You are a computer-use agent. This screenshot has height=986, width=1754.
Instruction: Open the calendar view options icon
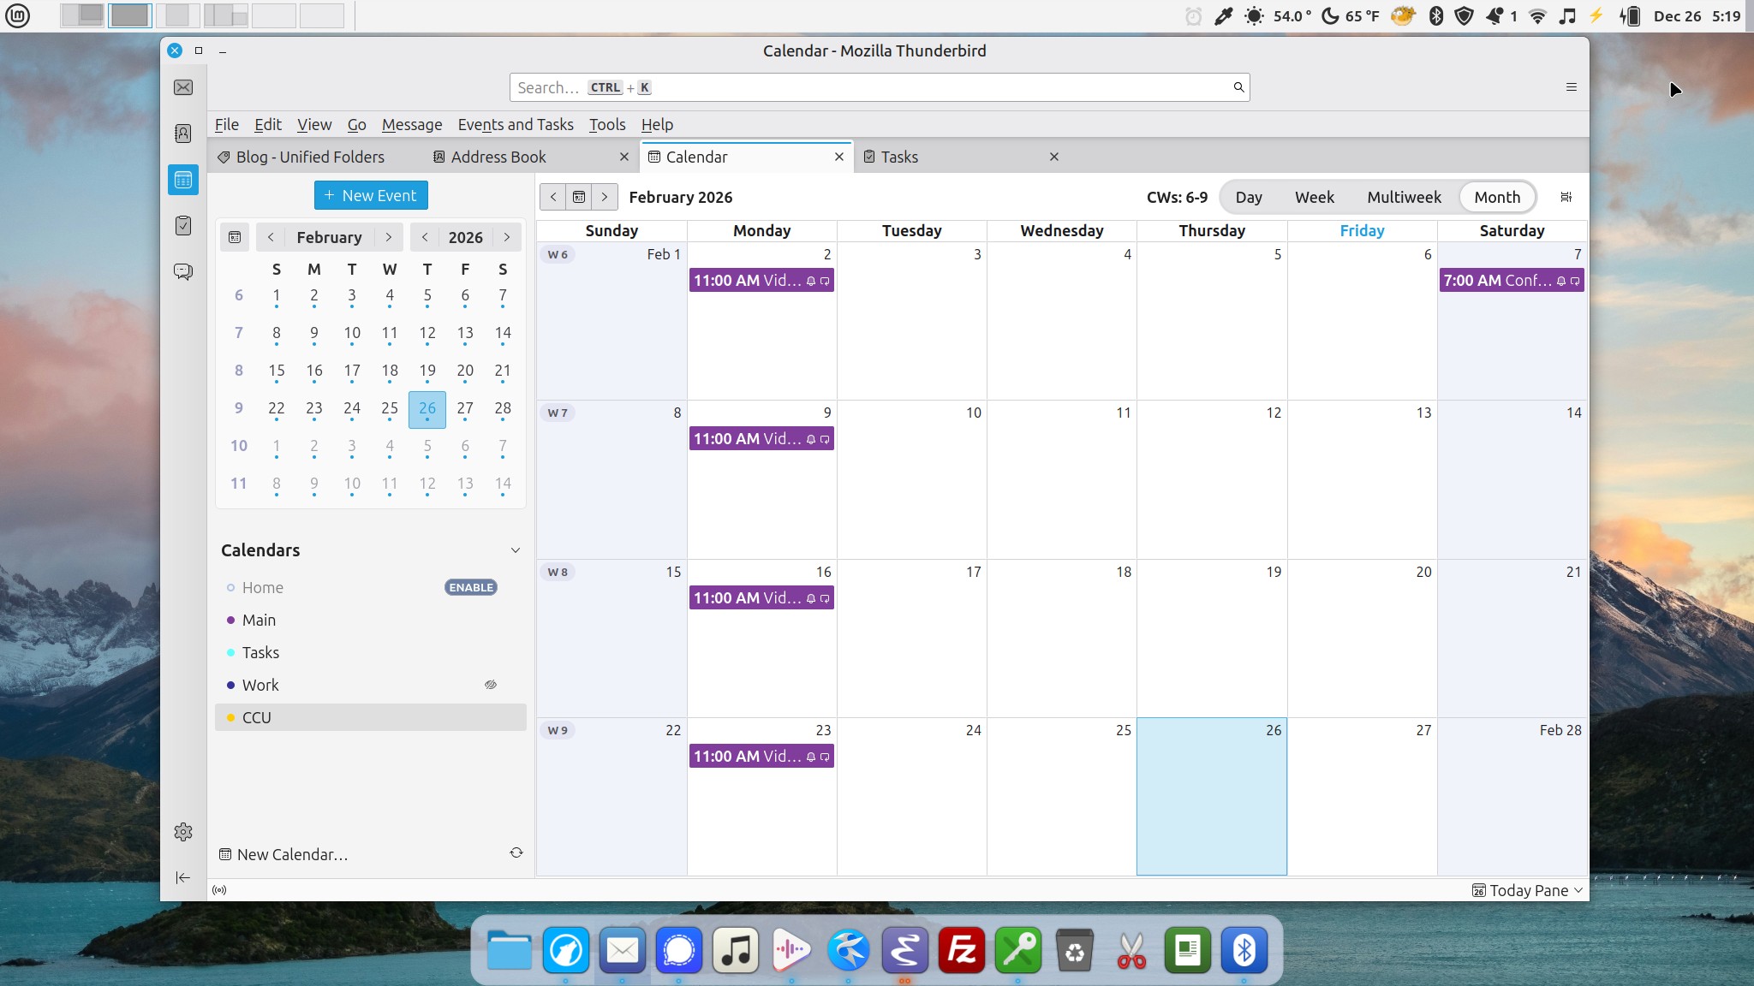1566,197
